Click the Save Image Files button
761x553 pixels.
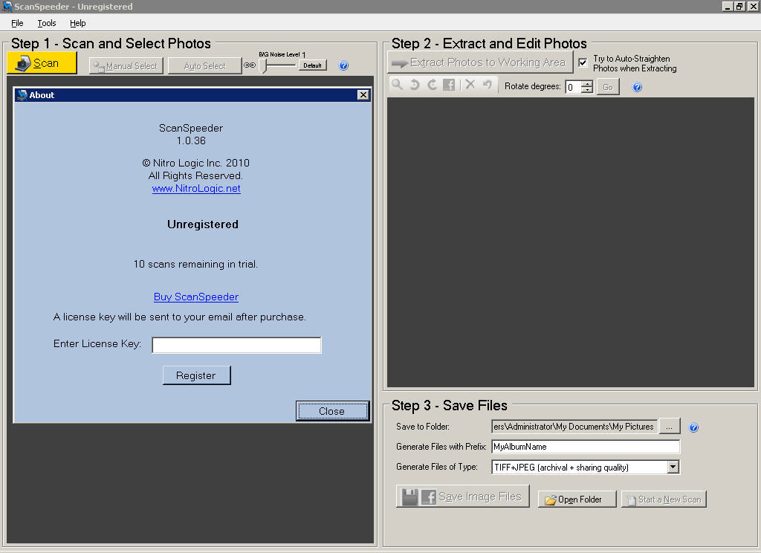point(462,497)
